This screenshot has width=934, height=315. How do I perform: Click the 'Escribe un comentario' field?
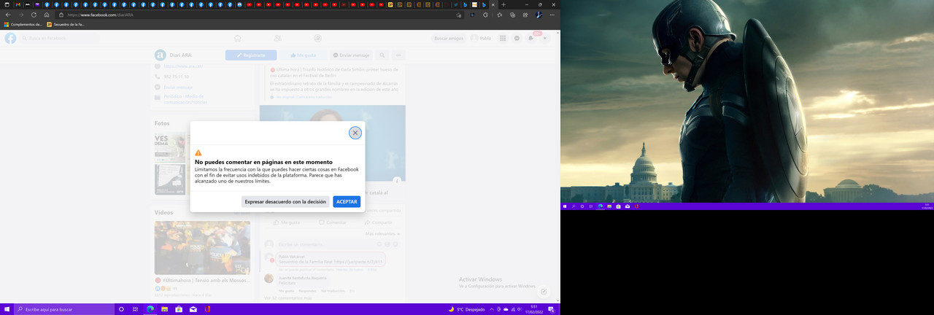(x=339, y=244)
